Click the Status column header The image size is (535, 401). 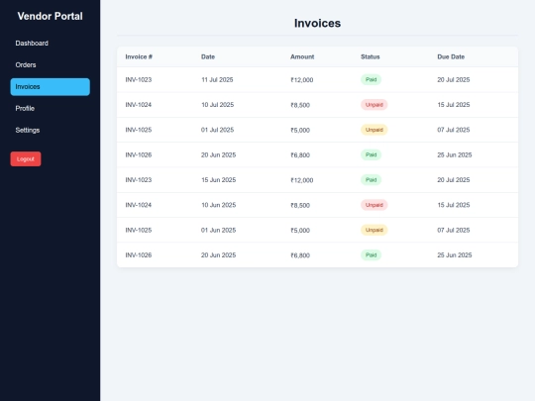coord(371,57)
